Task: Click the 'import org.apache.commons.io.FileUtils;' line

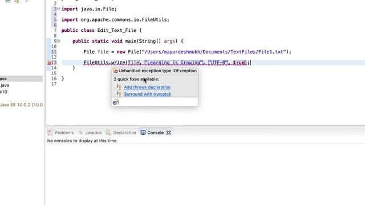Action: [x=115, y=20]
